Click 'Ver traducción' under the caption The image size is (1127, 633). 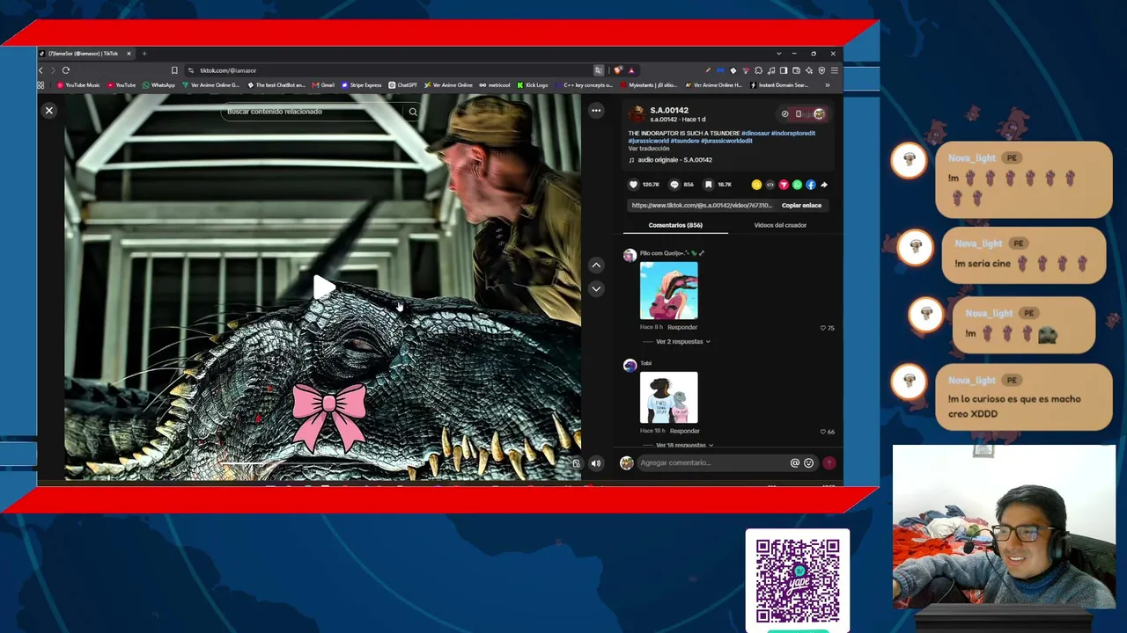coord(649,149)
